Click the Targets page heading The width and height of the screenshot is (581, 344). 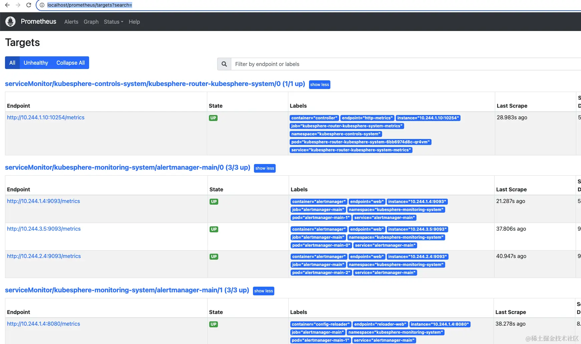[22, 42]
